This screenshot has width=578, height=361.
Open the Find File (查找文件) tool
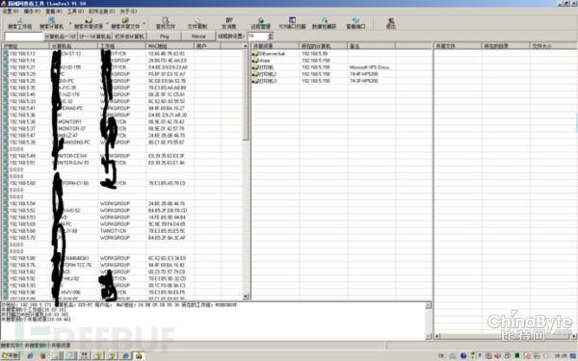[x=166, y=23]
